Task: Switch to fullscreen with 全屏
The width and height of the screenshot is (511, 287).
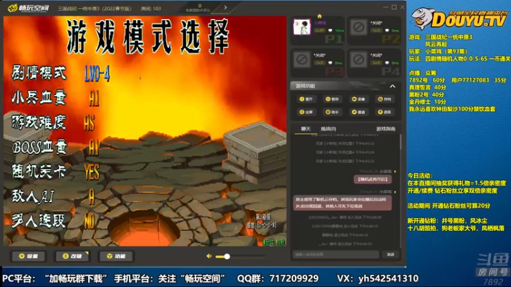Action: pyautogui.click(x=306, y=112)
